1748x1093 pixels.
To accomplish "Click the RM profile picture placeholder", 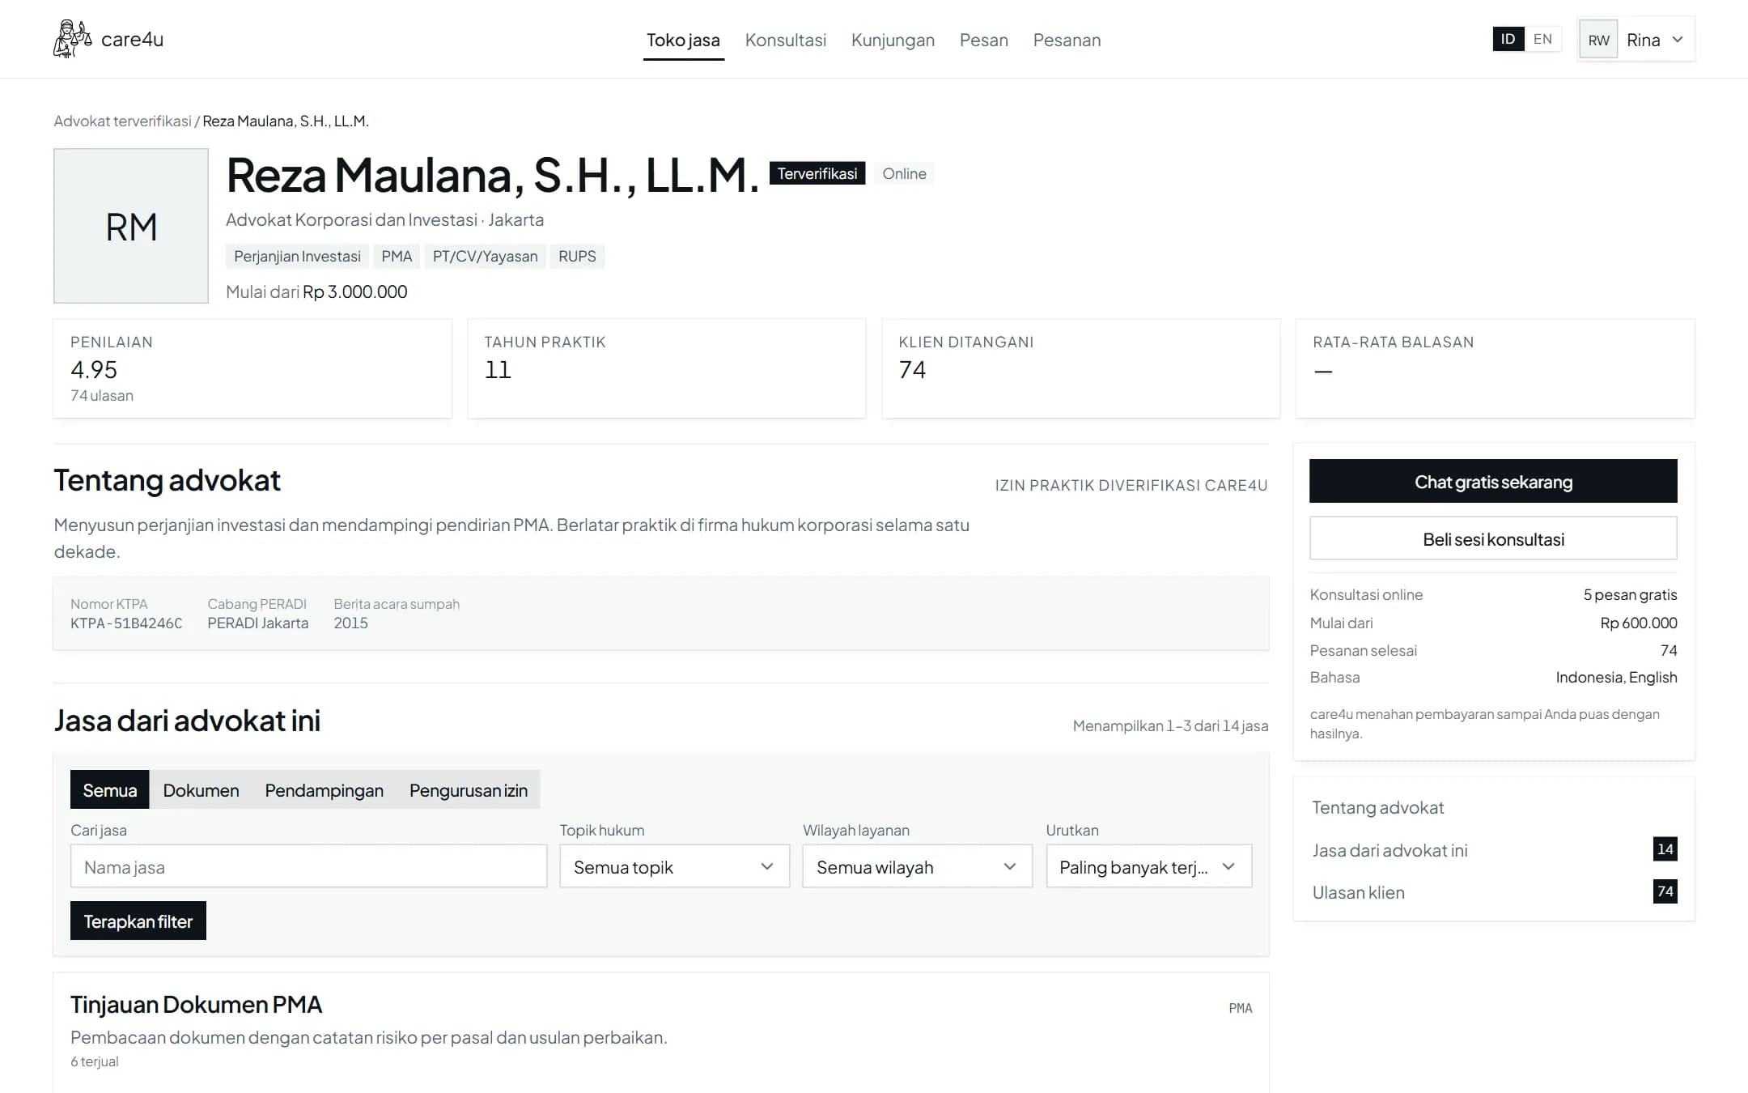I will 131,226.
